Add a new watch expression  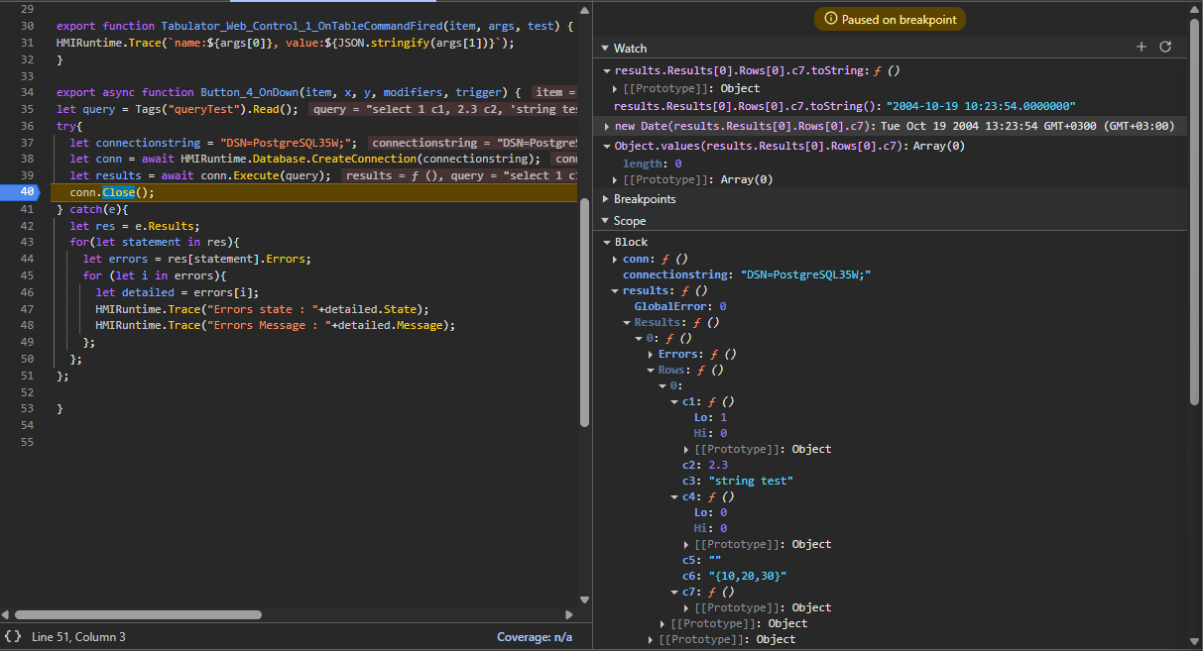1142,47
